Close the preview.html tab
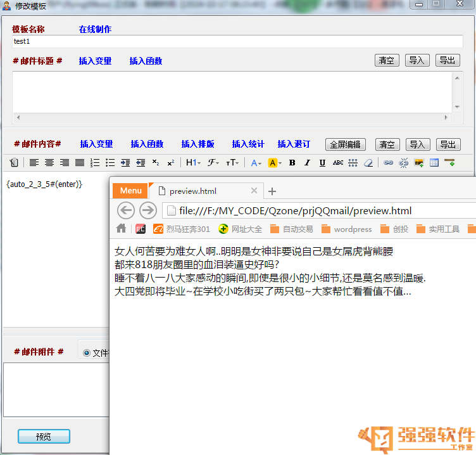This screenshot has width=476, height=455. click(254, 191)
